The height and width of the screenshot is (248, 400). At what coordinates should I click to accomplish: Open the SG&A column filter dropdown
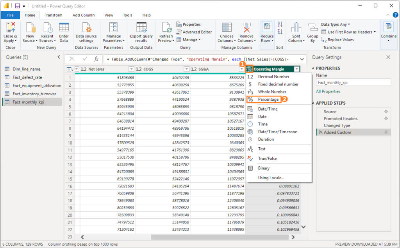click(x=241, y=69)
